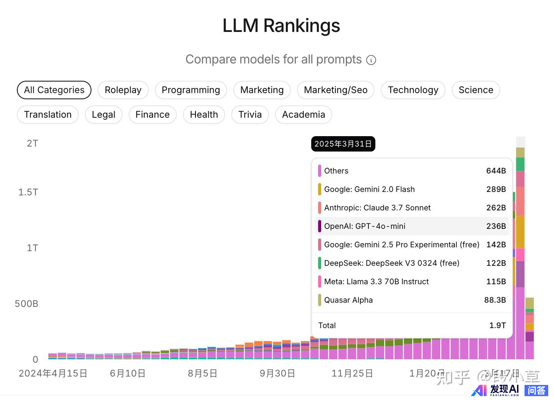Viewport: 554px width, 400px height.
Task: Choose the Academia category
Action: point(304,115)
